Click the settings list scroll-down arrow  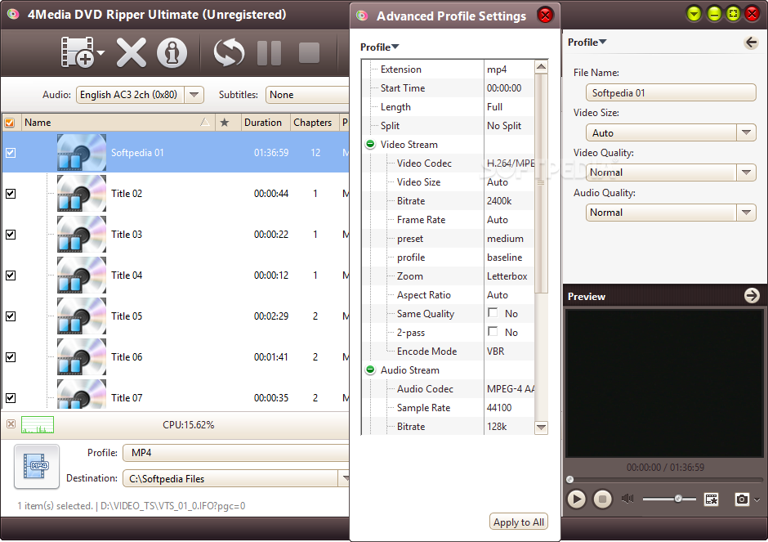541,428
